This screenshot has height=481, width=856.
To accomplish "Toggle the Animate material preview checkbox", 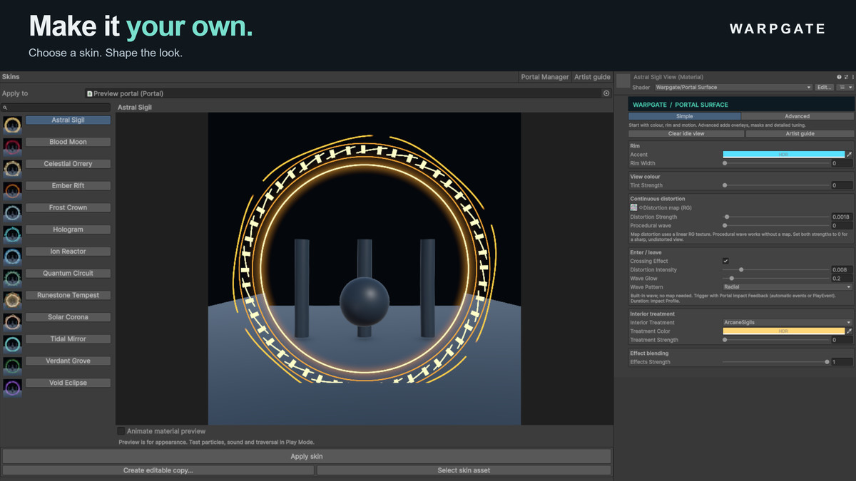I will point(121,431).
